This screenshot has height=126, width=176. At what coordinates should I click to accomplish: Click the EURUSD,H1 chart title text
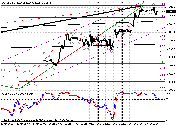[x=8, y=3]
